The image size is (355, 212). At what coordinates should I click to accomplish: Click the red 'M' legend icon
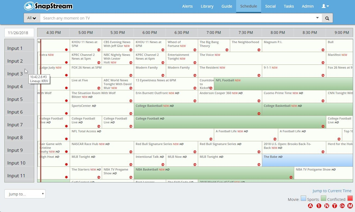[x=350, y=206]
